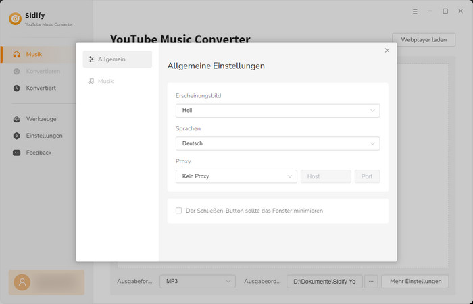Open the Sprachen dropdown showing Deutsch
This screenshot has height=304, width=473.
point(278,143)
